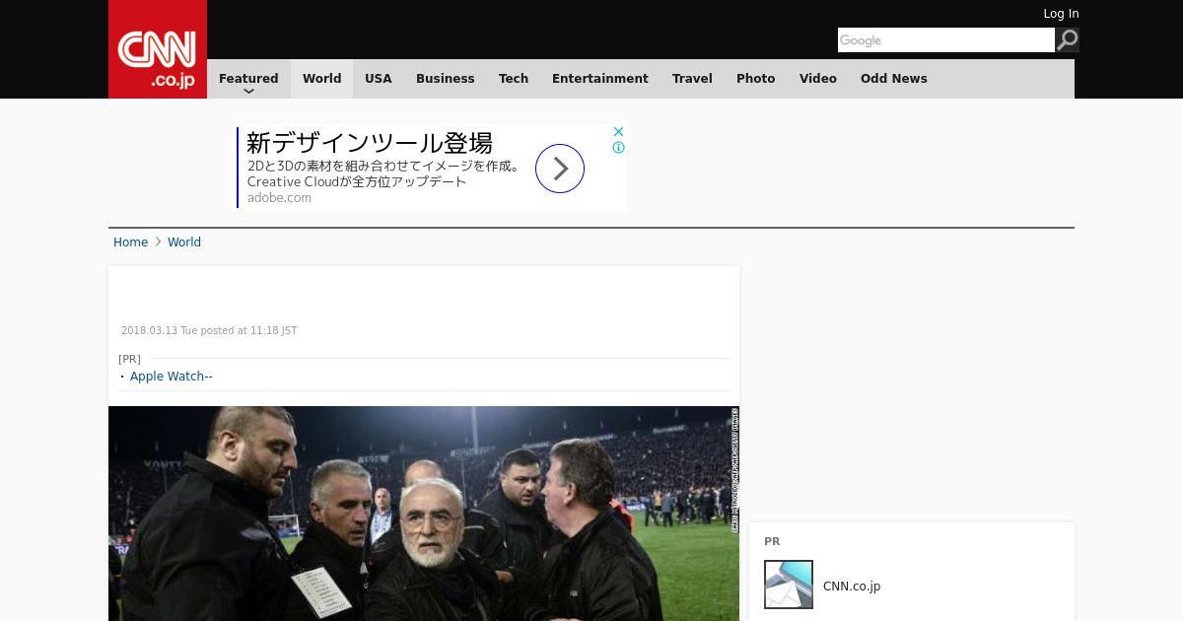Viewport: 1183px width, 621px height.
Task: Open the ad info icon
Action: 618,148
